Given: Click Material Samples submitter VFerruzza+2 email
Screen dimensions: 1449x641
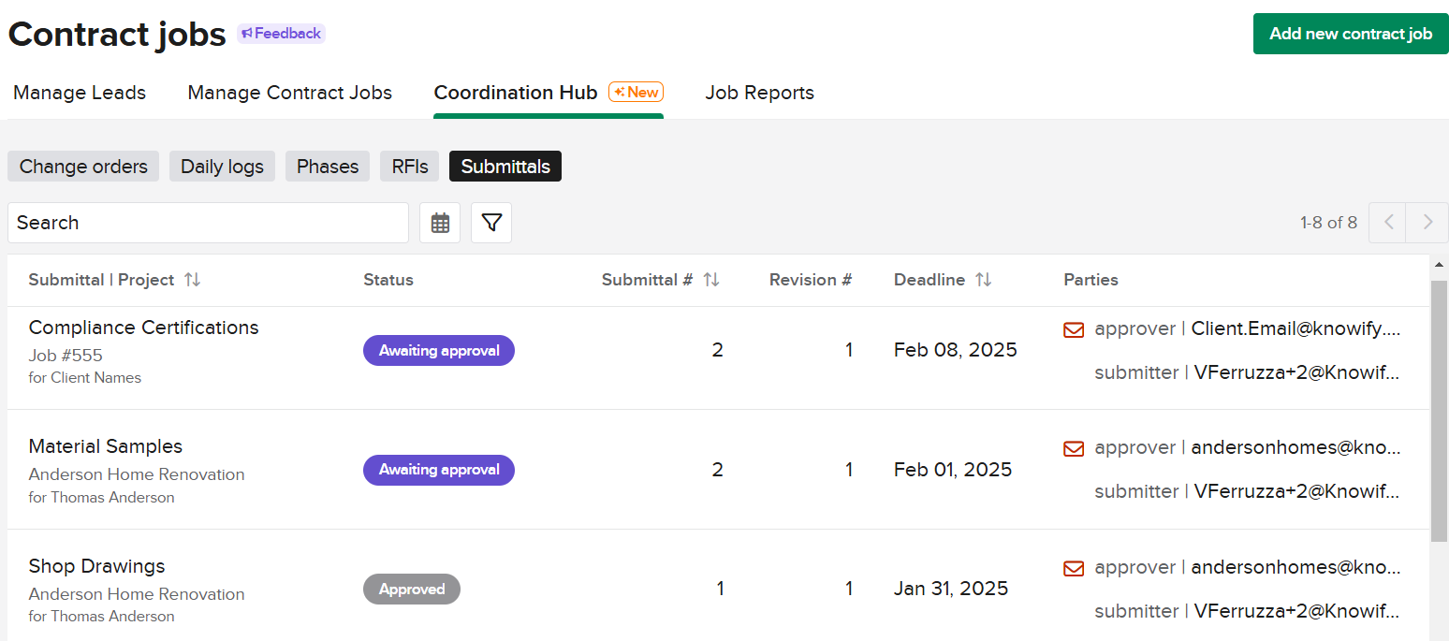Looking at the screenshot, I should click(1297, 491).
